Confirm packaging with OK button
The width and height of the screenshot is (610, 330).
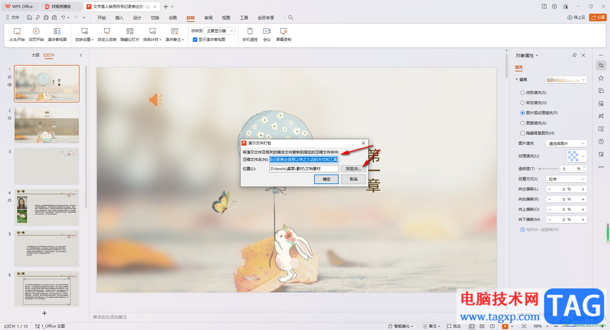coord(326,179)
